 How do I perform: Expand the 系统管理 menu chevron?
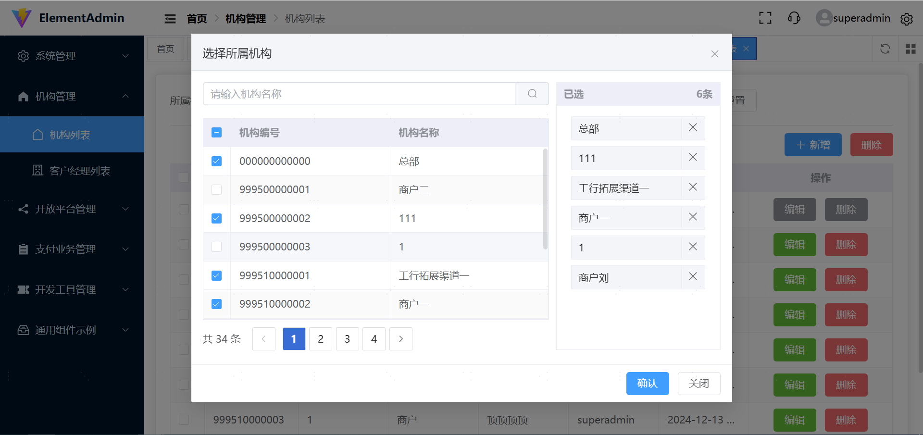(x=125, y=56)
